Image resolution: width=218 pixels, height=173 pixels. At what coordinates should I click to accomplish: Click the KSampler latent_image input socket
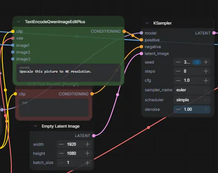coord(141,54)
